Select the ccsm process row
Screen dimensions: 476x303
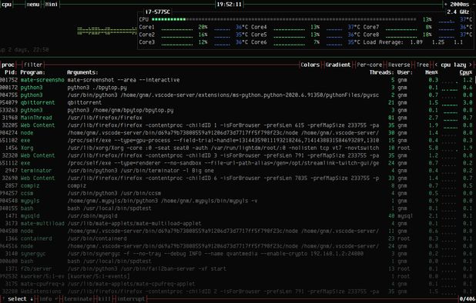coord(236,193)
